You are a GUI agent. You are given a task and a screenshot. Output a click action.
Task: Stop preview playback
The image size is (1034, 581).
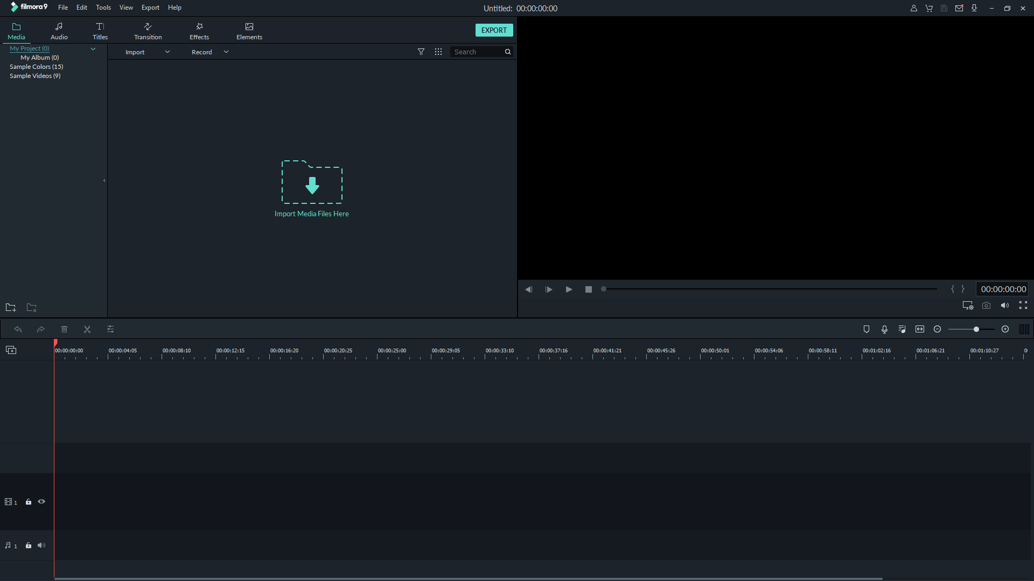(x=589, y=289)
